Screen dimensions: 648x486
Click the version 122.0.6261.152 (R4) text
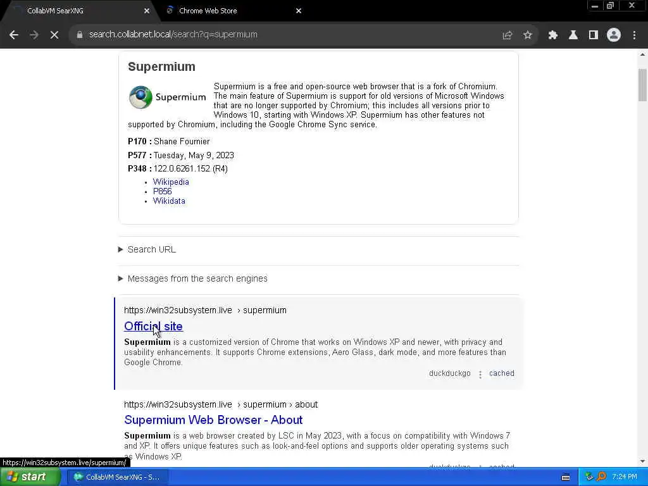point(190,168)
